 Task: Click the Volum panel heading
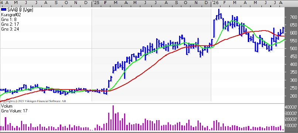pos(7,106)
